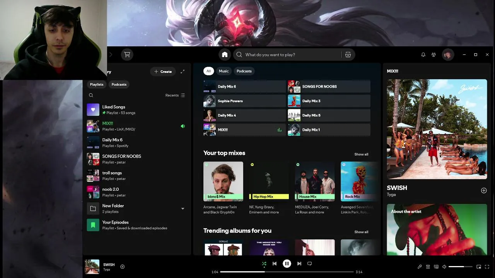Skip to the previous track

coord(275,264)
